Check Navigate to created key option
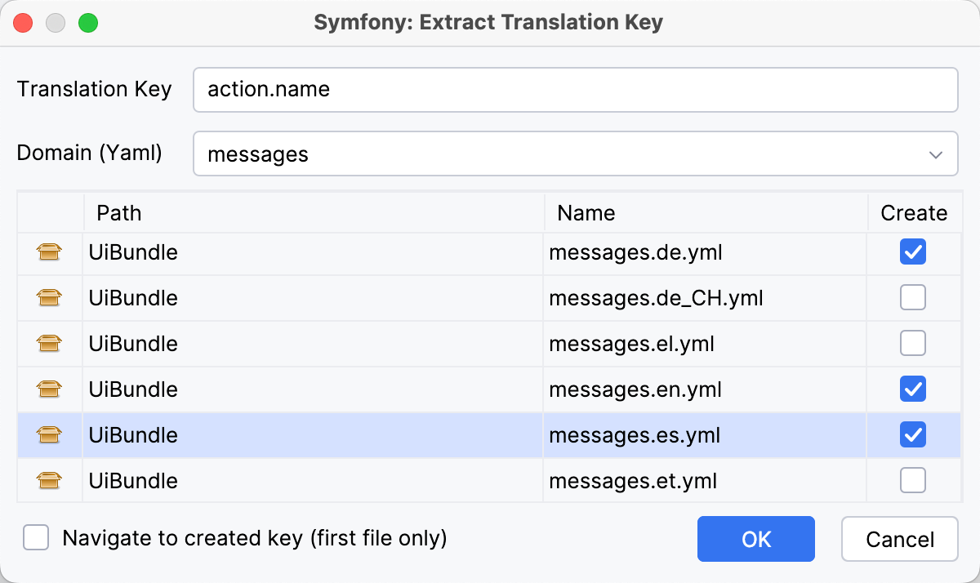 point(35,537)
